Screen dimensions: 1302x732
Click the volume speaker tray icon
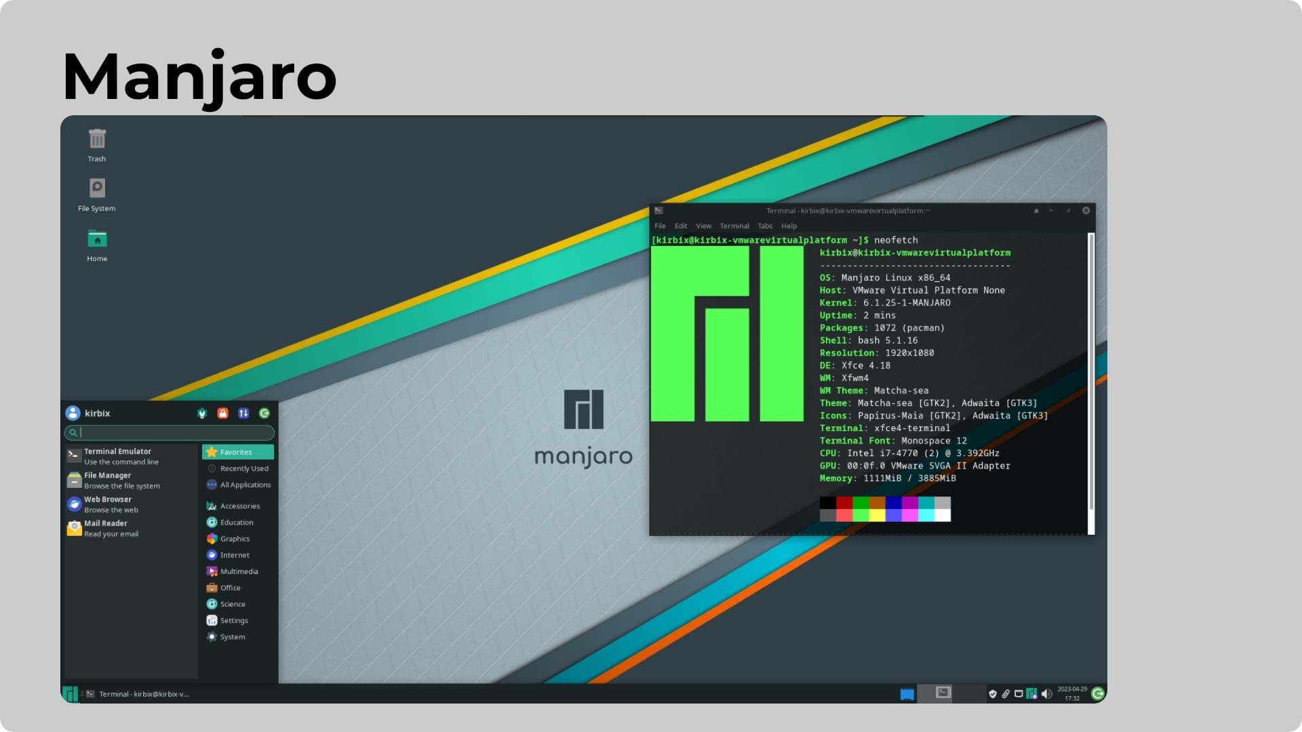1046,694
